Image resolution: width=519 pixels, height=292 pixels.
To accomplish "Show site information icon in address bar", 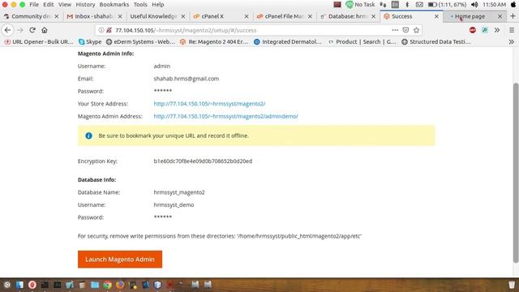I will click(x=101, y=30).
